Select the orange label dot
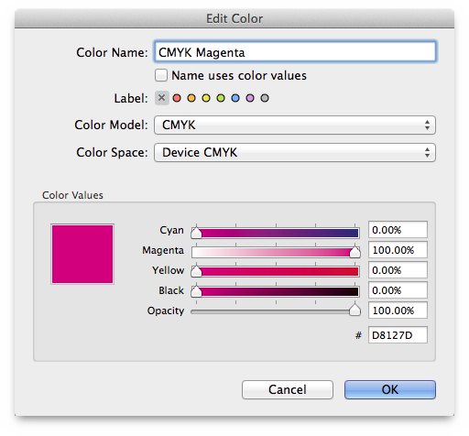Screen dimensions: 469x436 pyautogui.click(x=191, y=98)
